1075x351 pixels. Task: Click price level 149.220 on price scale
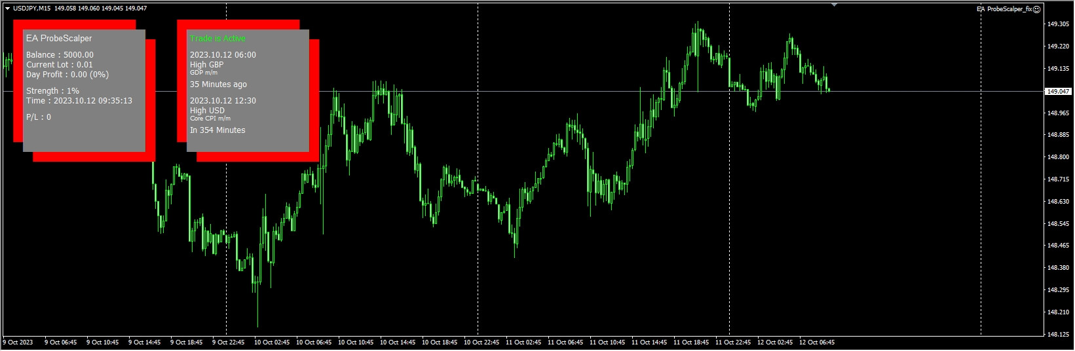[x=1058, y=46]
